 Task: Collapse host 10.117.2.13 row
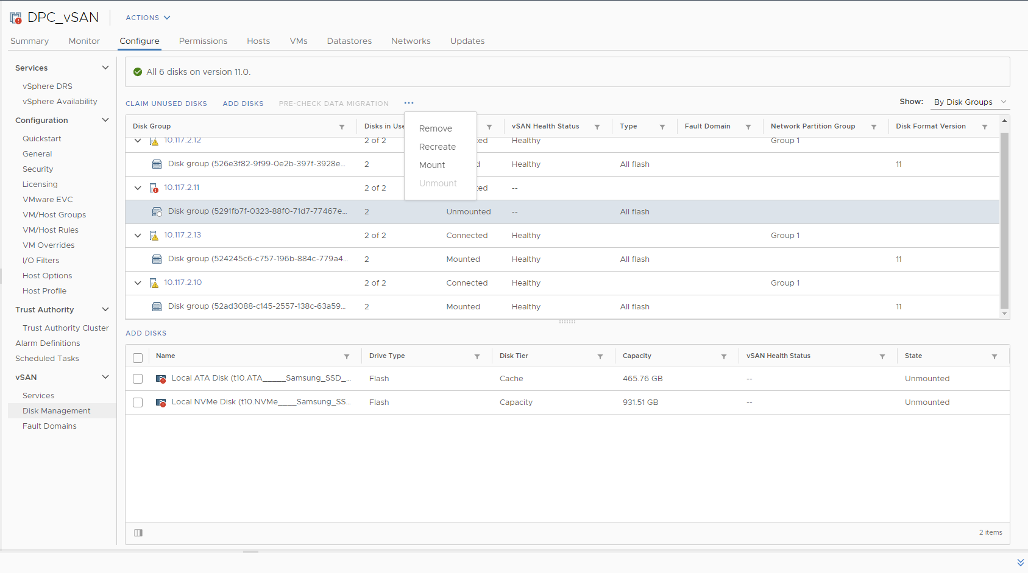[x=138, y=235]
